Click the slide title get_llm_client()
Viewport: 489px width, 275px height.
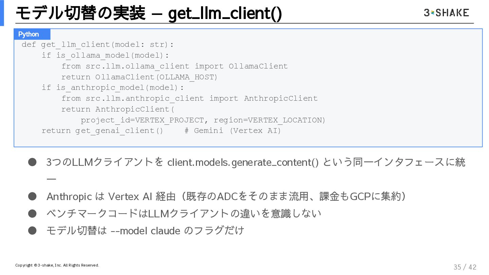(149, 14)
